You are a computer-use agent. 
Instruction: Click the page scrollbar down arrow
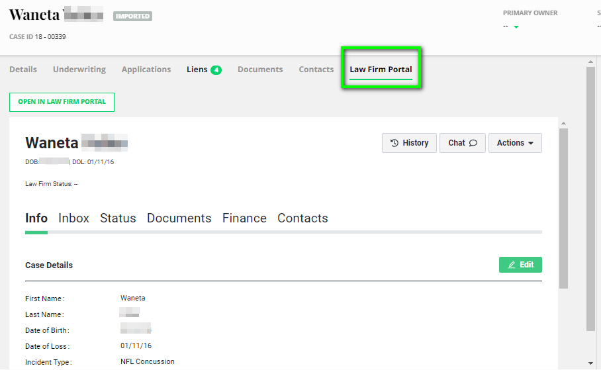(x=590, y=363)
